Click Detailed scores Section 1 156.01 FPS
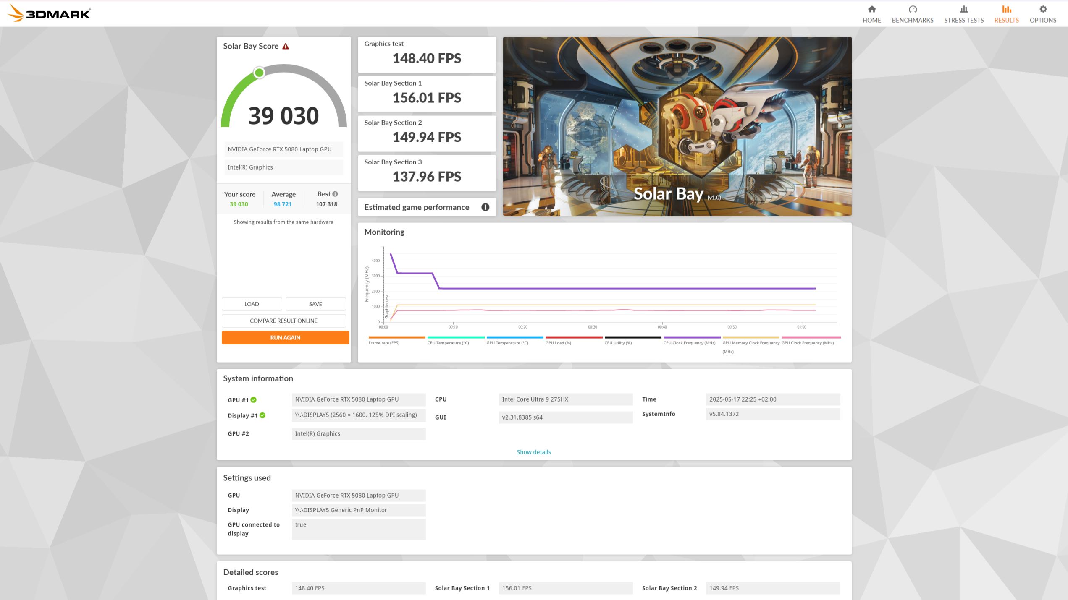 tap(565, 588)
